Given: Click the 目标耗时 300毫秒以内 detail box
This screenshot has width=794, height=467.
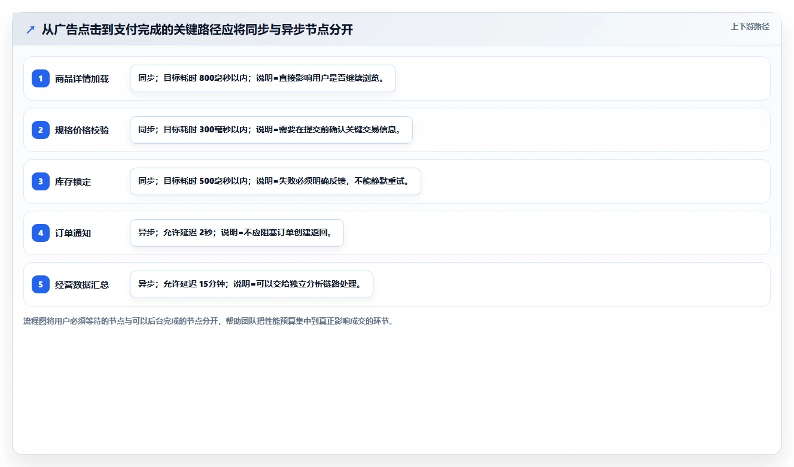Looking at the screenshot, I should pos(271,130).
